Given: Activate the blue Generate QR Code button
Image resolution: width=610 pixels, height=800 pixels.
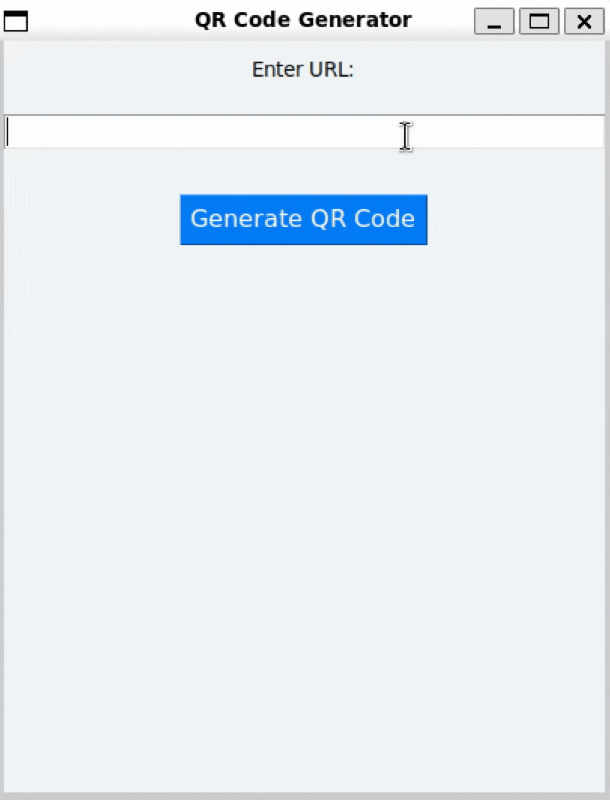Looking at the screenshot, I should pyautogui.click(x=303, y=219).
